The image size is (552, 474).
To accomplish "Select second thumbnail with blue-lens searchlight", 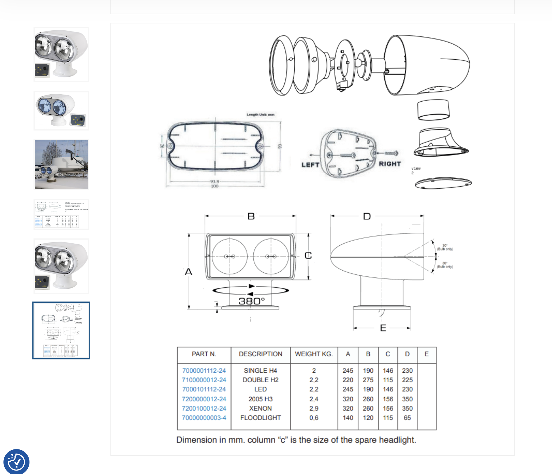I will 61,111.
